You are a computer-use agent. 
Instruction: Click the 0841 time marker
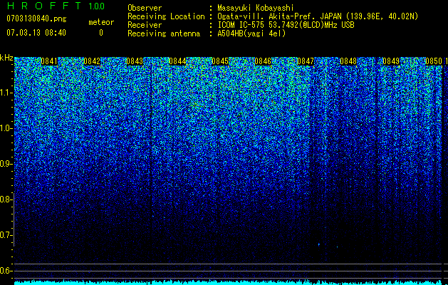click(49, 61)
